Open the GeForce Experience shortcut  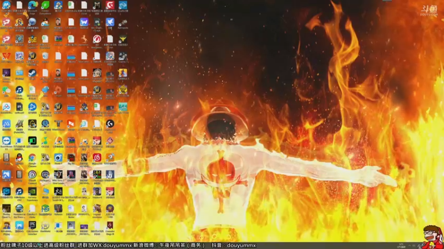(x=32, y=191)
